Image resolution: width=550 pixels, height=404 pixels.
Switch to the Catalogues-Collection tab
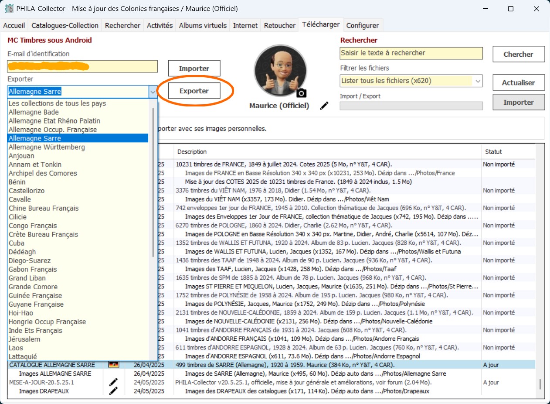[x=65, y=25]
